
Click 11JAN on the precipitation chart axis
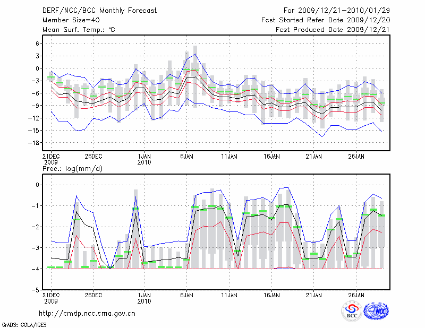point(228,295)
